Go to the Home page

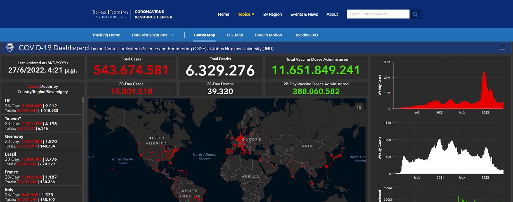[x=223, y=14]
